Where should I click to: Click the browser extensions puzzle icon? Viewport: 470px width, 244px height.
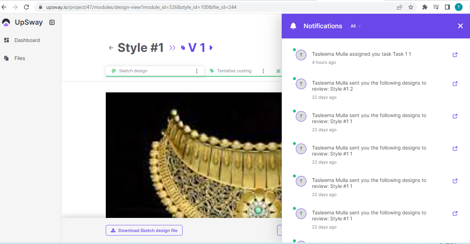(425, 7)
